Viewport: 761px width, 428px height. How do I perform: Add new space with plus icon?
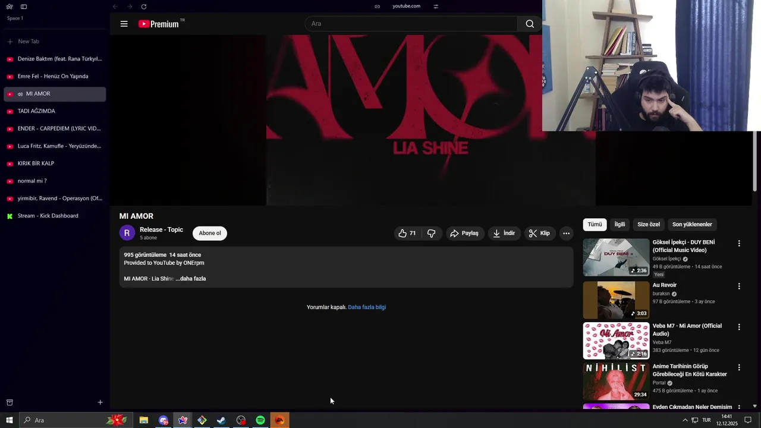tap(100, 402)
